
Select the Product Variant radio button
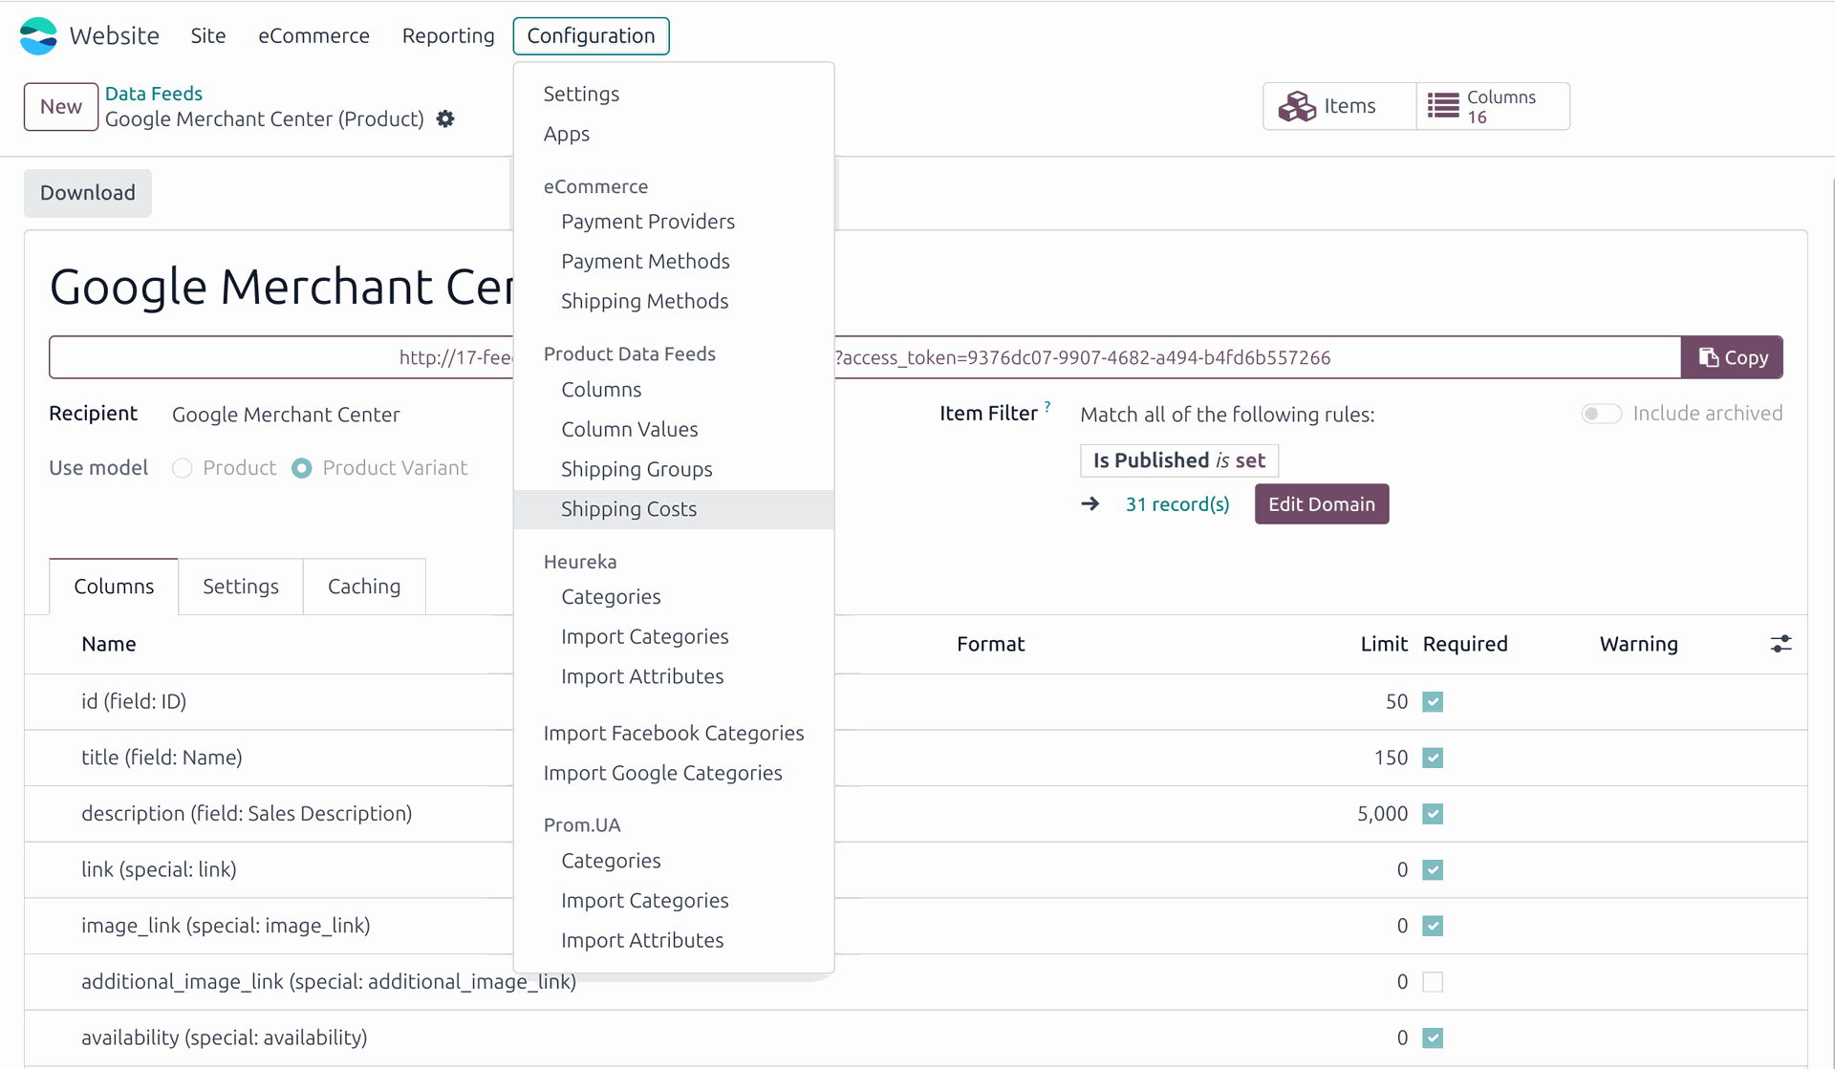302,468
